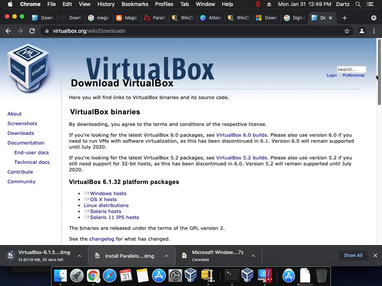
Task: Open Google Chrome from the Dock
Action: (93, 276)
